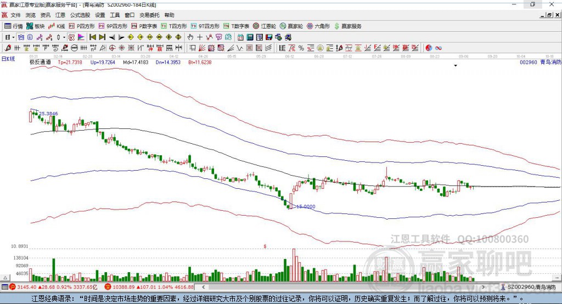Jump to last bar icon

103,37
